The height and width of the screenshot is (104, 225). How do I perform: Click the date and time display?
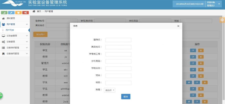coord(189,4)
